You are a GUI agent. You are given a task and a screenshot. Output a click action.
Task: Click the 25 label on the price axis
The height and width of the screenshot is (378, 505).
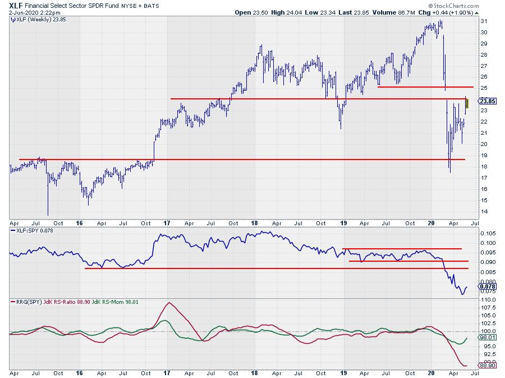tap(484, 88)
